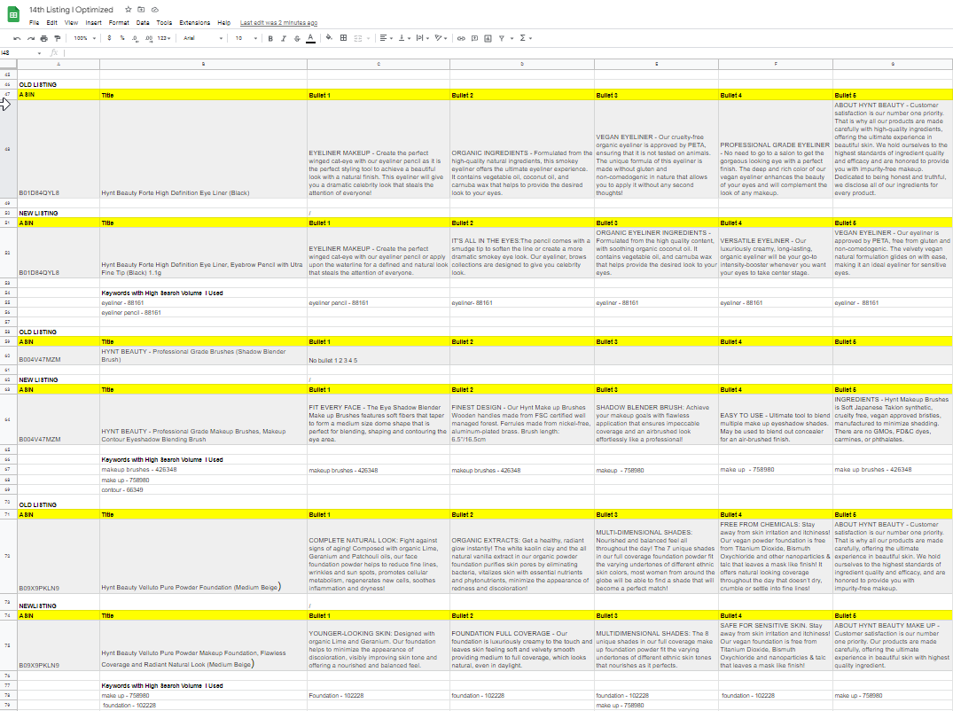Select the 'contour - 66349' keyword cell
This screenshot has width=953, height=711.
pyautogui.click(x=204, y=489)
